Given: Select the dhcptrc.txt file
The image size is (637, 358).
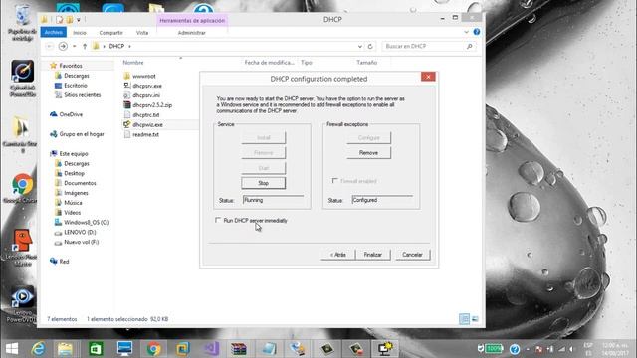Looking at the screenshot, I should click(x=146, y=115).
